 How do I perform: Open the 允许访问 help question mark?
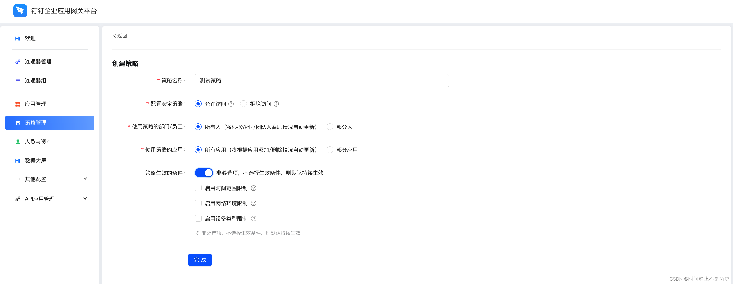(x=231, y=104)
